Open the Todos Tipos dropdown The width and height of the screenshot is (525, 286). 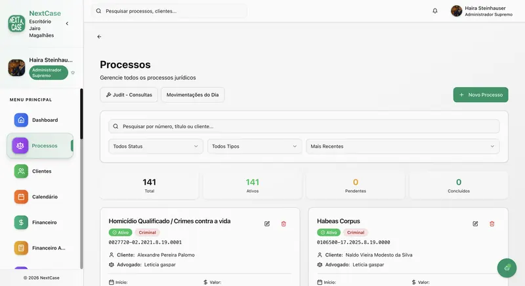coord(254,147)
